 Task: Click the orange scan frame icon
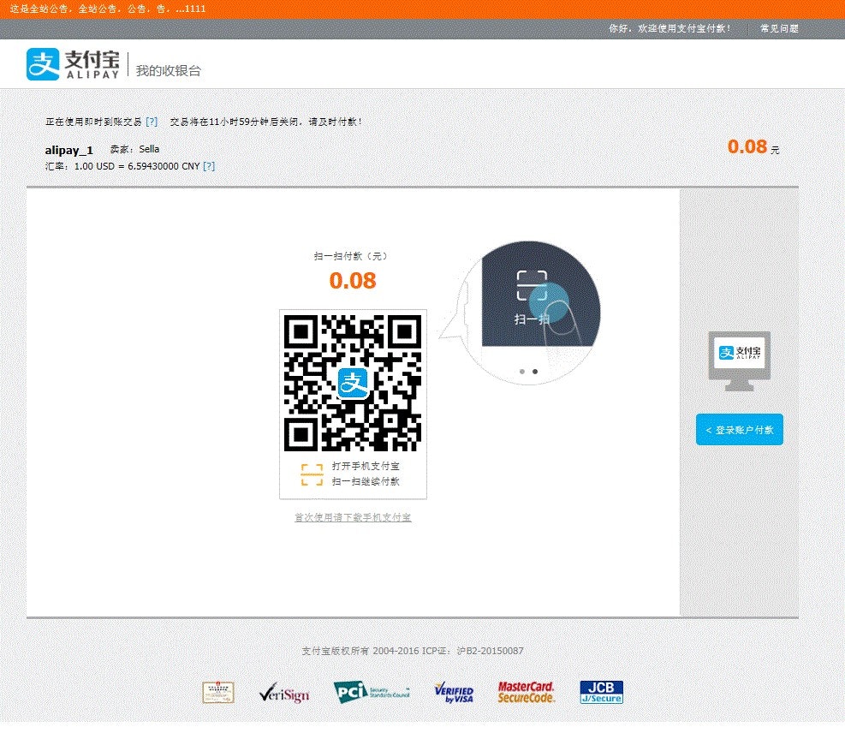click(x=312, y=474)
